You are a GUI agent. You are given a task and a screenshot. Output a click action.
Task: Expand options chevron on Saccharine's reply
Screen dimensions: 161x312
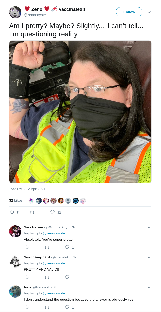[x=149, y=227]
